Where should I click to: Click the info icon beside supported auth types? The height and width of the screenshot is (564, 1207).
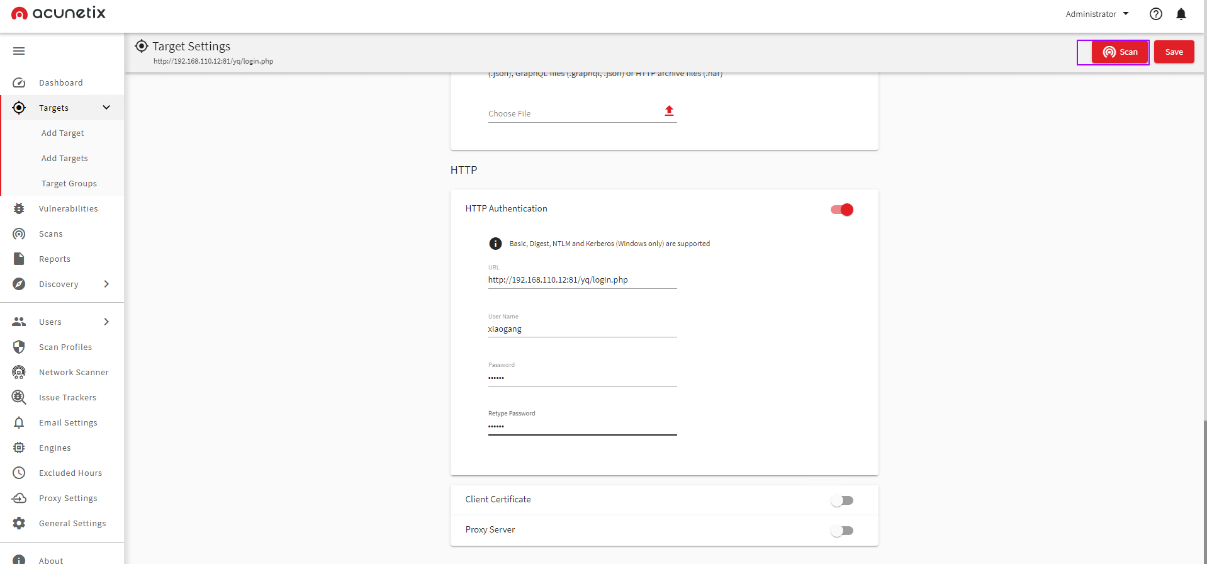tap(495, 244)
